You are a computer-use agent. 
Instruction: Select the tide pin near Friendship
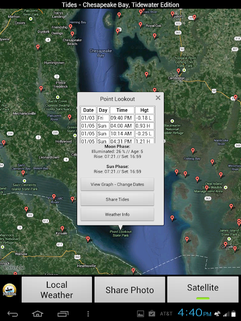(x=70, y=26)
